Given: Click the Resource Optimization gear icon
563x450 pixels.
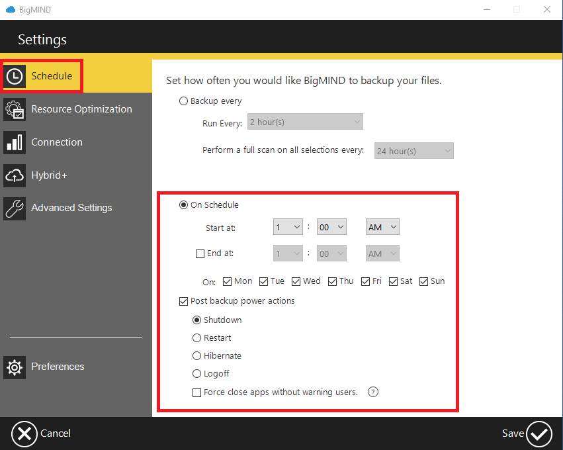Looking at the screenshot, I should (x=15, y=109).
